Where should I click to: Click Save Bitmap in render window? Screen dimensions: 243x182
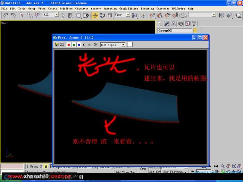pyautogui.click(x=57, y=45)
